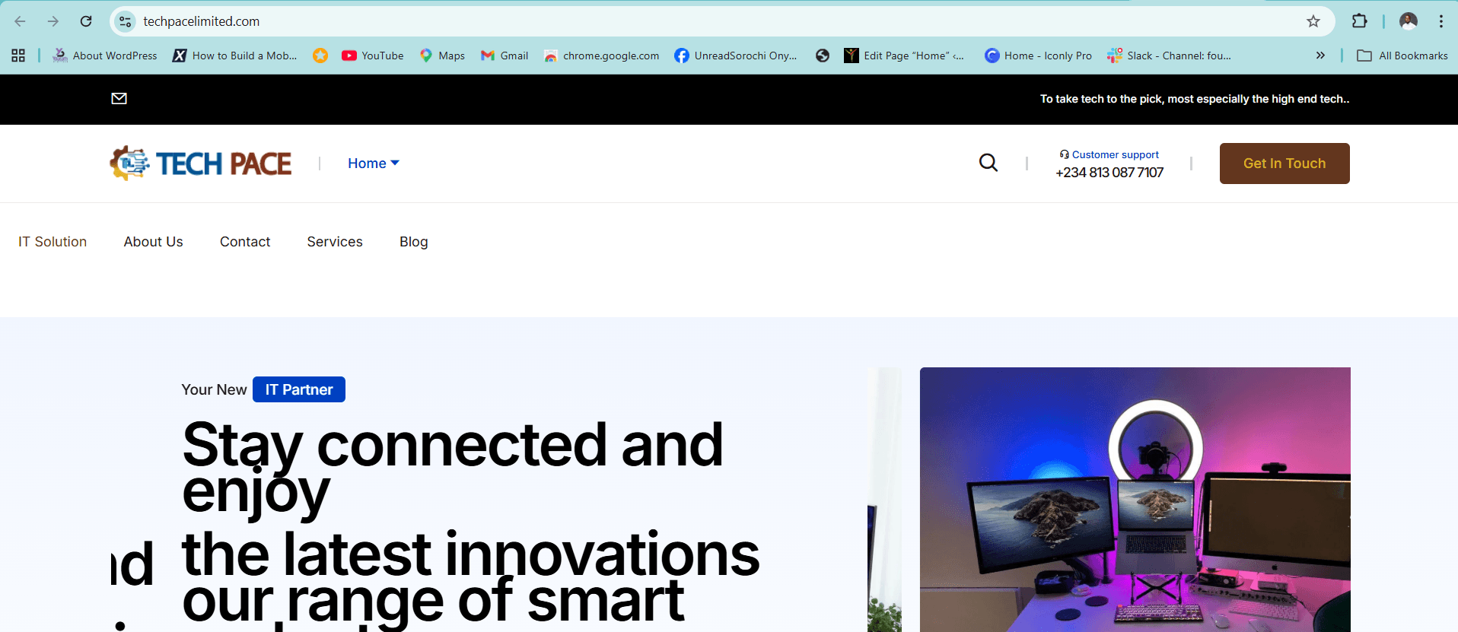Click phone number +234 813 087 7107
Screen dimensions: 1458x632
(x=1109, y=173)
